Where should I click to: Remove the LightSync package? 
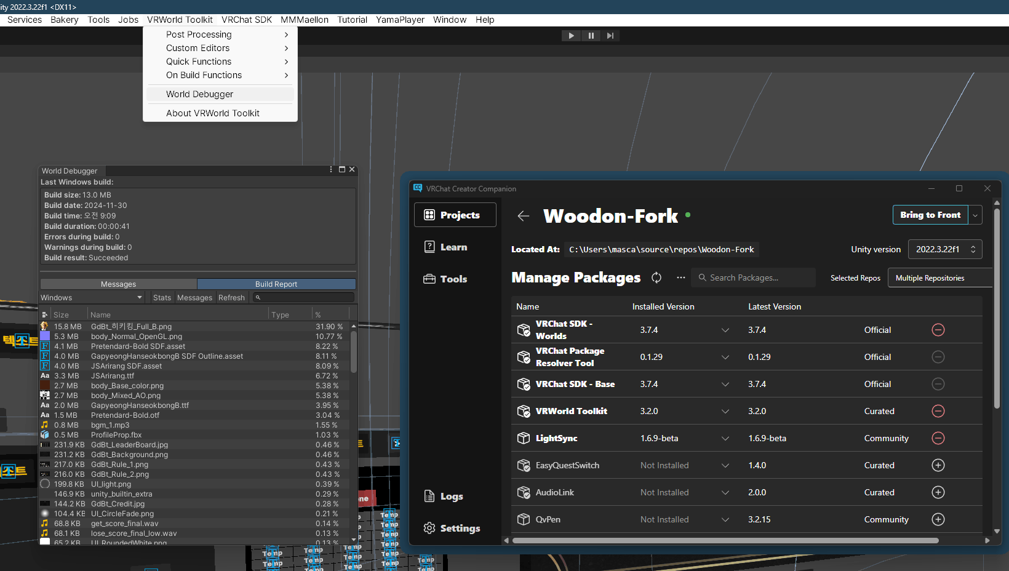(938, 438)
